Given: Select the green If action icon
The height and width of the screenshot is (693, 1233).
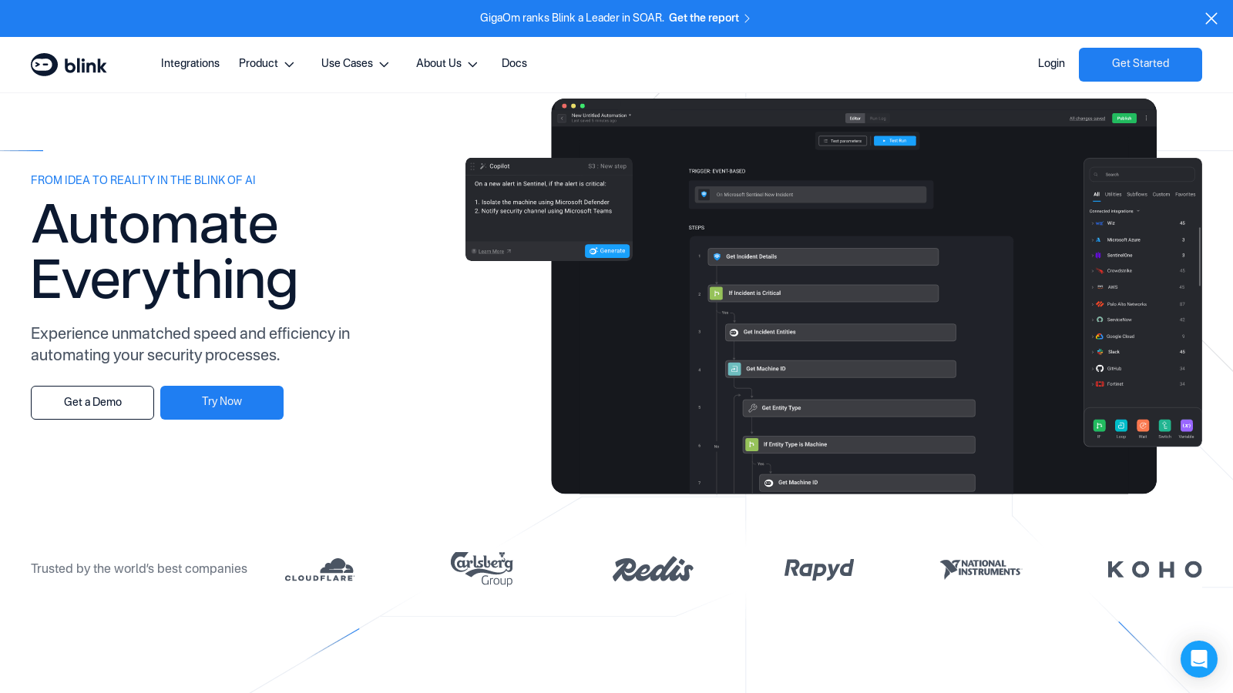Looking at the screenshot, I should click(x=1100, y=426).
